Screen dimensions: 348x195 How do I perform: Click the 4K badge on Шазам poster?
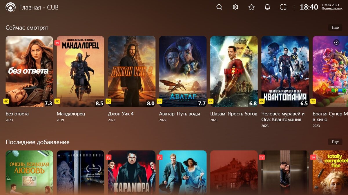(211, 101)
